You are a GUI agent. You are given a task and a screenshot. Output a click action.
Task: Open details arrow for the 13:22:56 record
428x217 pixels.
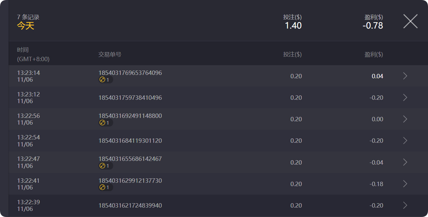click(x=405, y=119)
